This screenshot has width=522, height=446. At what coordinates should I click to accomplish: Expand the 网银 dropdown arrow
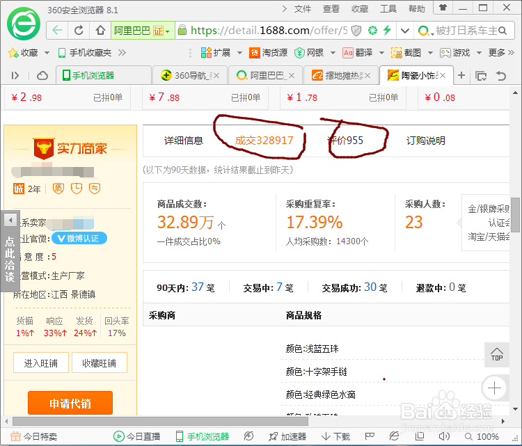pos(333,53)
